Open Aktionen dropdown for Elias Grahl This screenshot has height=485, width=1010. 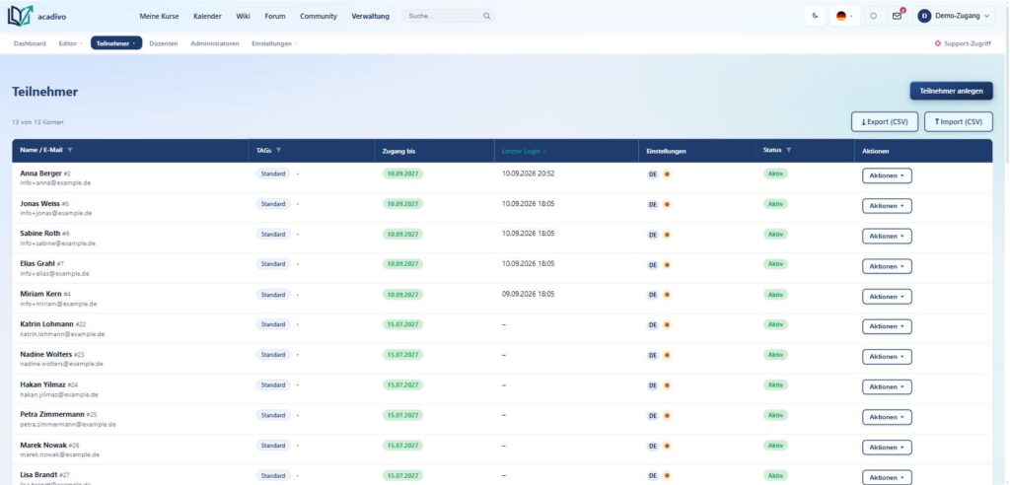[887, 266]
